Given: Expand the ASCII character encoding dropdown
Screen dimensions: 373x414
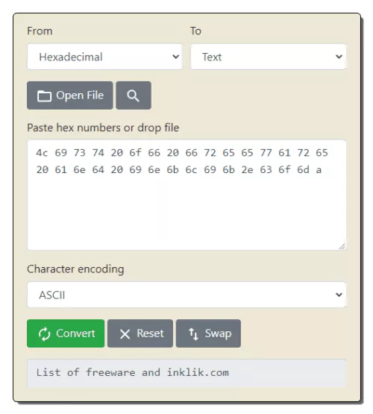Looking at the screenshot, I should point(186,295).
